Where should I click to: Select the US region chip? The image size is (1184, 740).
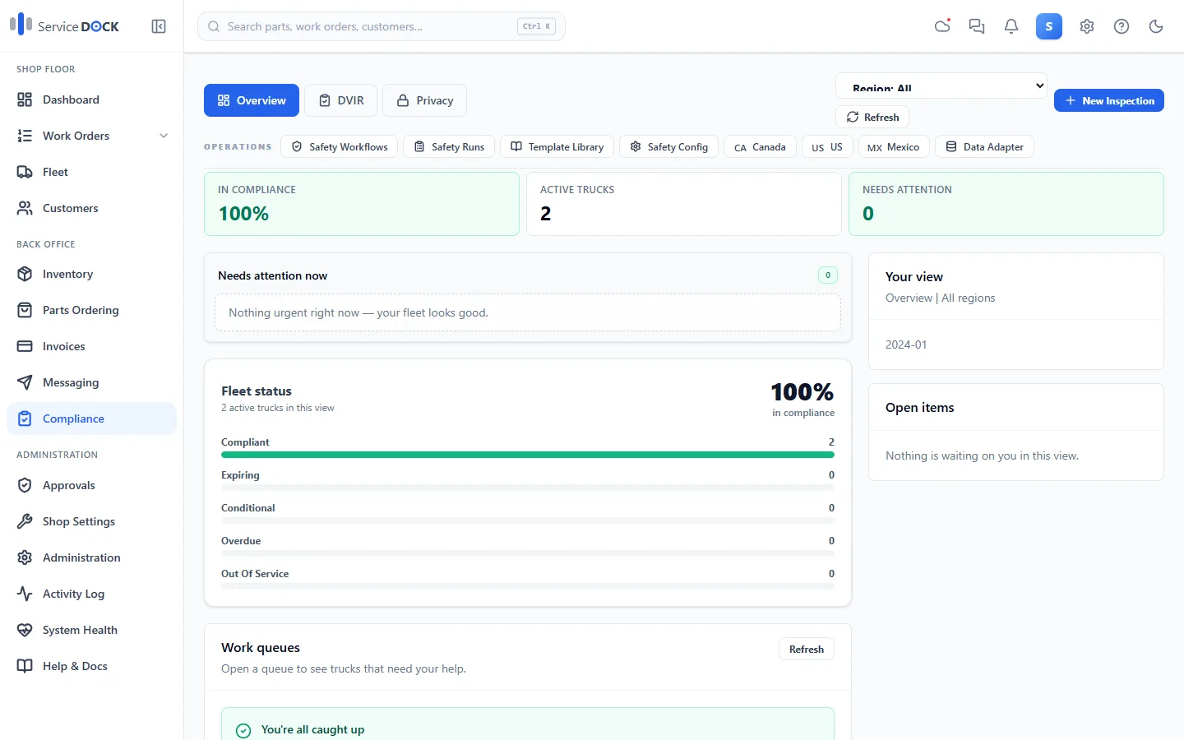(x=827, y=146)
